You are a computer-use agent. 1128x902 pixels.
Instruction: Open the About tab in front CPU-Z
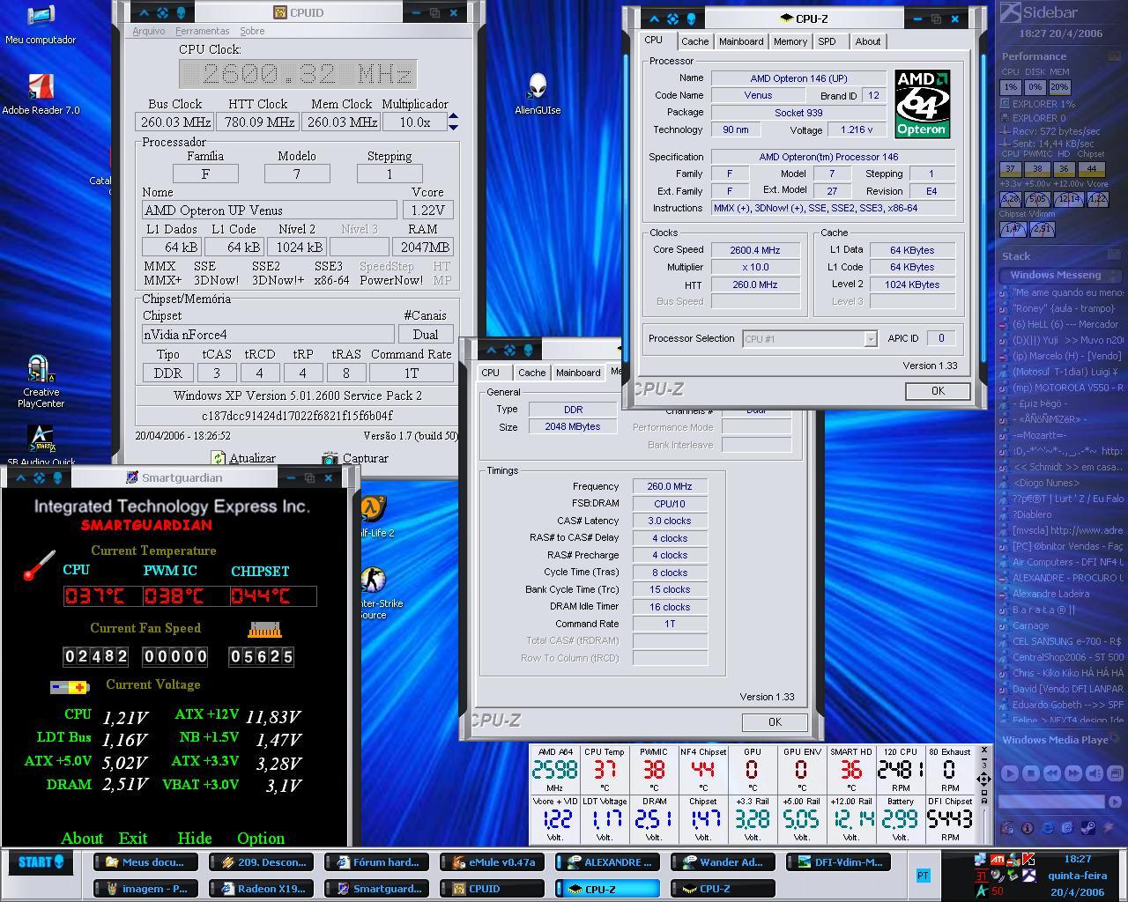point(867,41)
